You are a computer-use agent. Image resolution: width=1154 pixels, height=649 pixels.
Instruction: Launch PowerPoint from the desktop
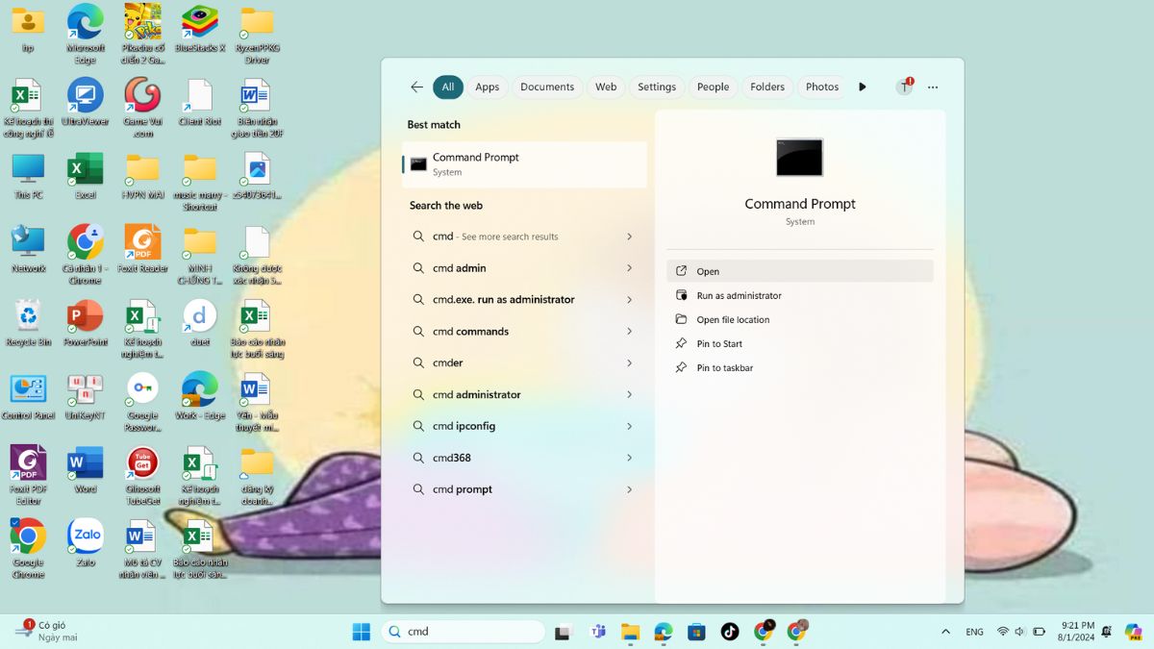(85, 317)
